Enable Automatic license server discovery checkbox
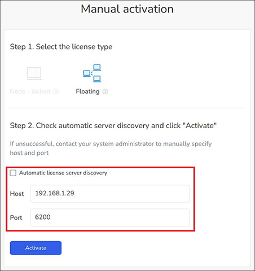255x271 pixels. 13,173
